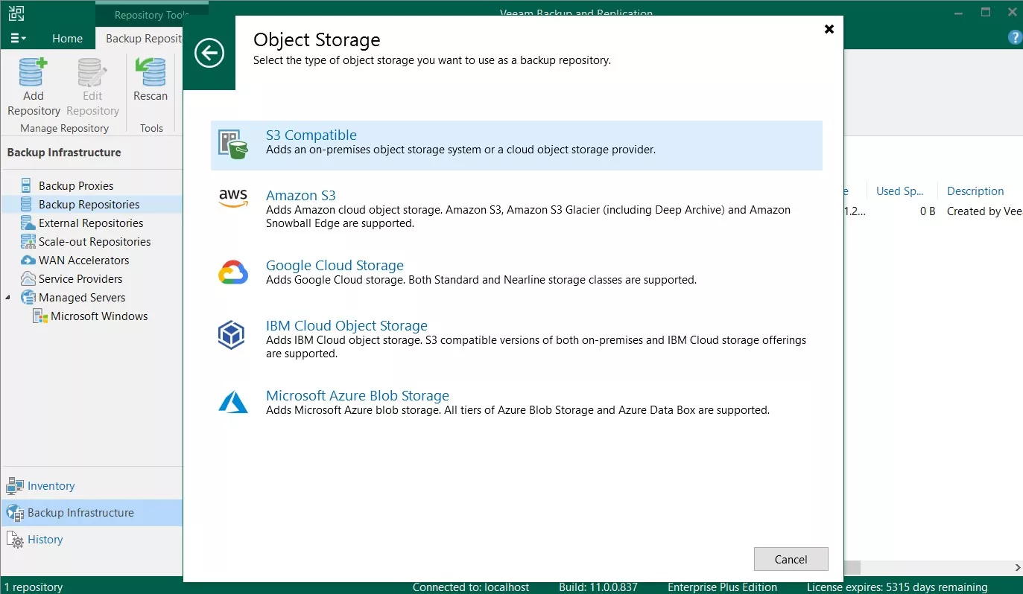
Task: Select Scale-out Repositories in the tree
Action: coord(95,242)
